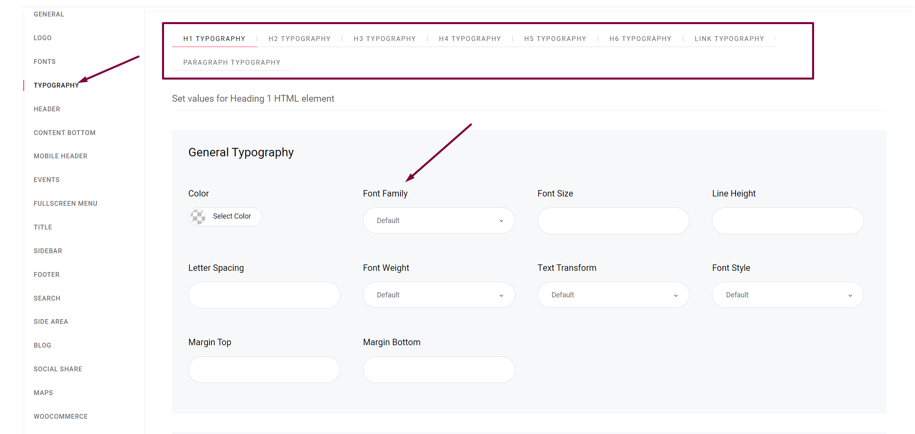Screen dimensions: 915x434
Task: Open the Link Typography tab
Action: click(x=729, y=39)
